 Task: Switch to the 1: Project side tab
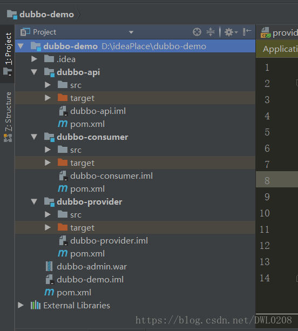[x=8, y=54]
